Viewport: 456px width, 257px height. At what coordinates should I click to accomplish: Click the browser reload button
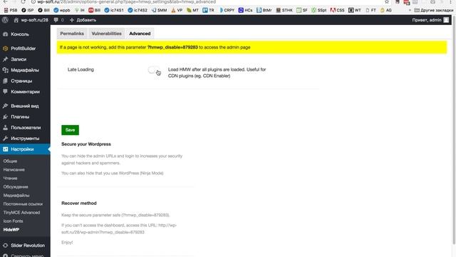(24, 1)
